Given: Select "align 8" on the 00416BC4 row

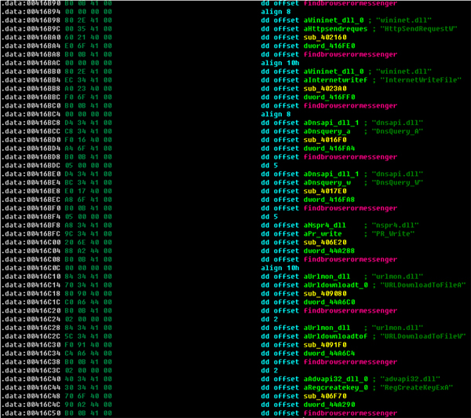Looking at the screenshot, I should 276,114.
